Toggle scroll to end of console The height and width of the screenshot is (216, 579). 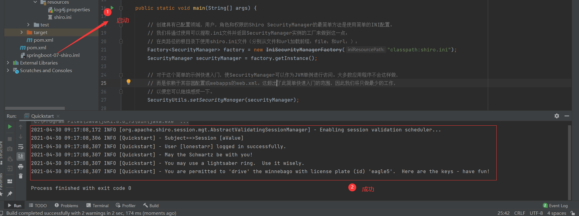click(x=21, y=156)
